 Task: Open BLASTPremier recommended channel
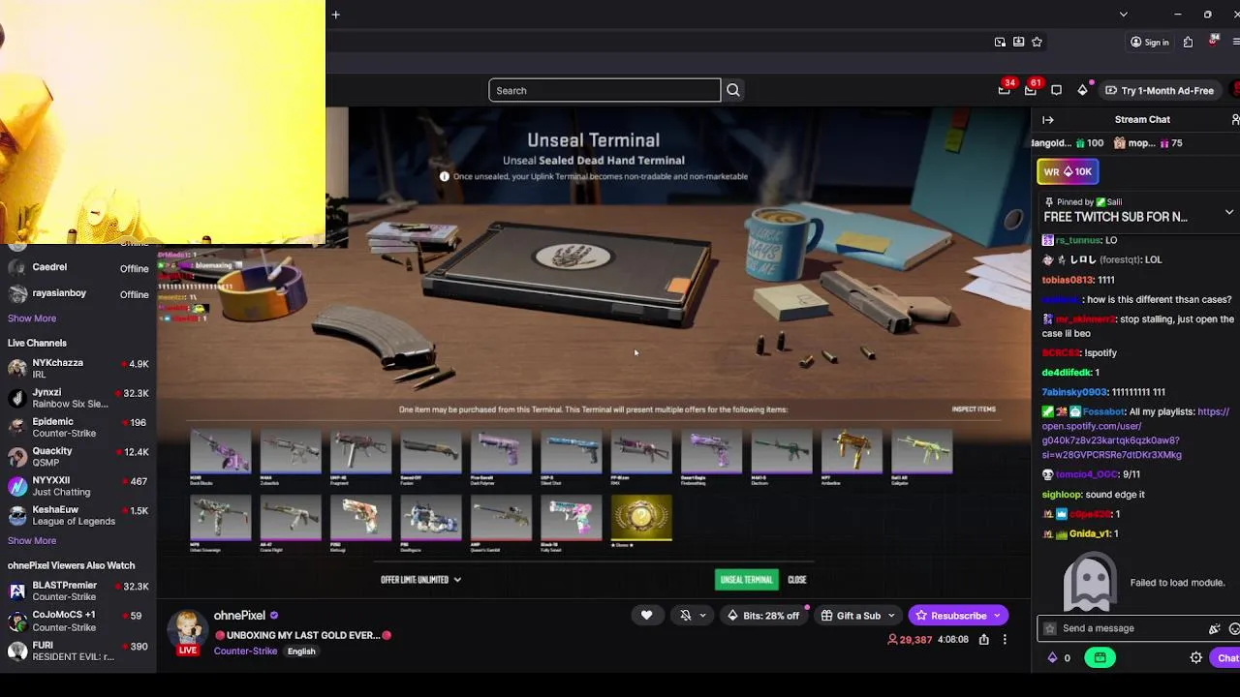77,591
